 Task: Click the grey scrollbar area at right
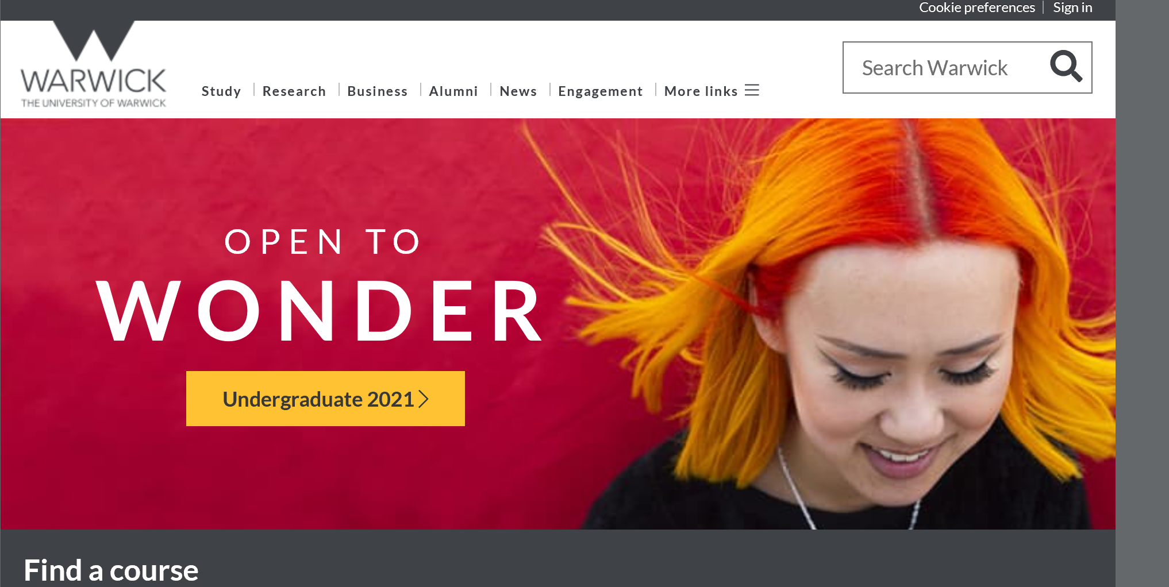pyautogui.click(x=1142, y=293)
